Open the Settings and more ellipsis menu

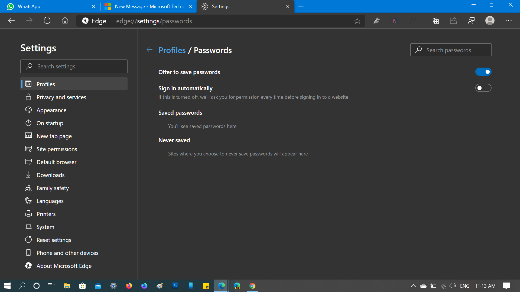coord(509,21)
